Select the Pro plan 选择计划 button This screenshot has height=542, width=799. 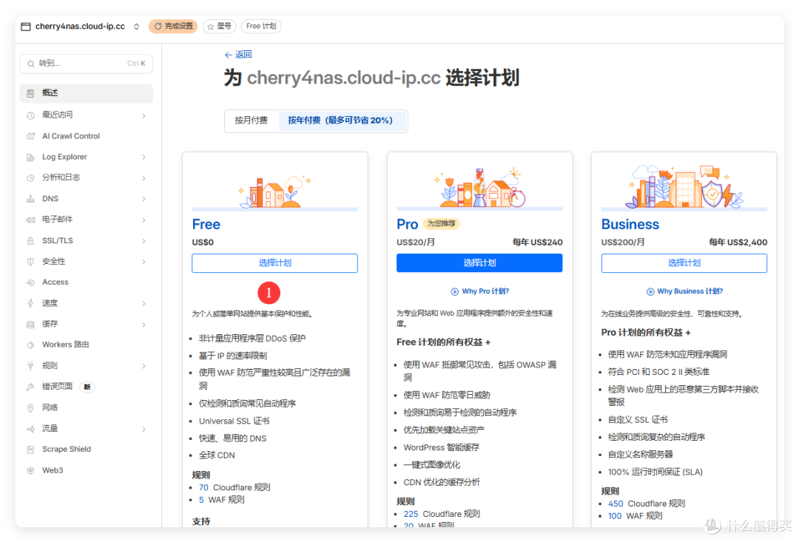coord(479,263)
